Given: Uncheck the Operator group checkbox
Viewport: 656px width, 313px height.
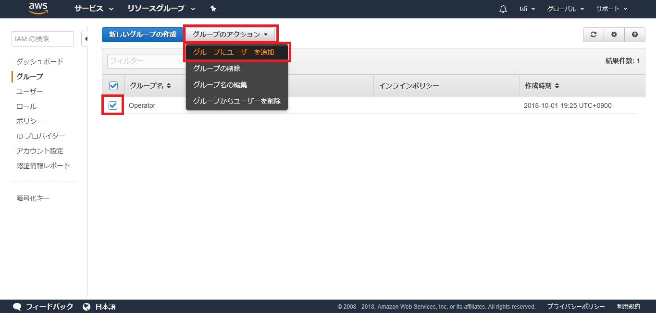Looking at the screenshot, I should (113, 105).
